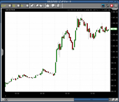Open the line tool options arrow

pyautogui.click(x=34, y=6)
